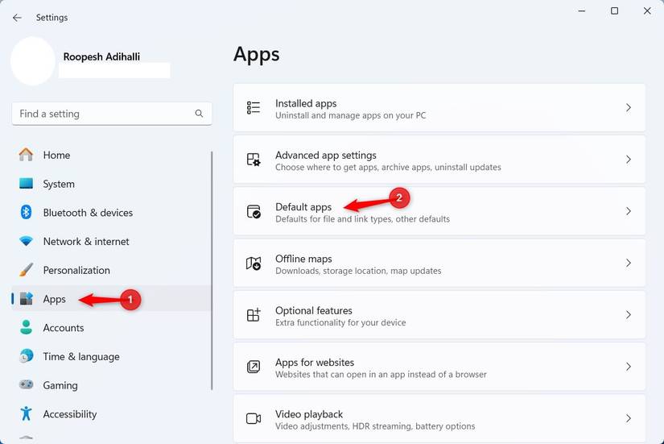Select Personalization in the sidebar

76,270
